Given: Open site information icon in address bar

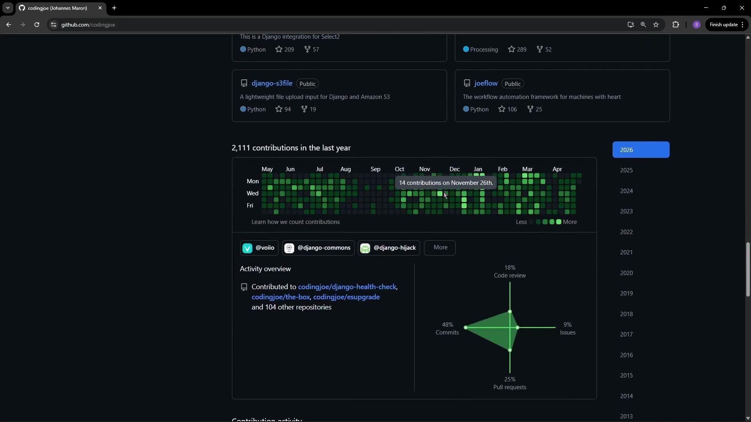Looking at the screenshot, I should coord(54,25).
